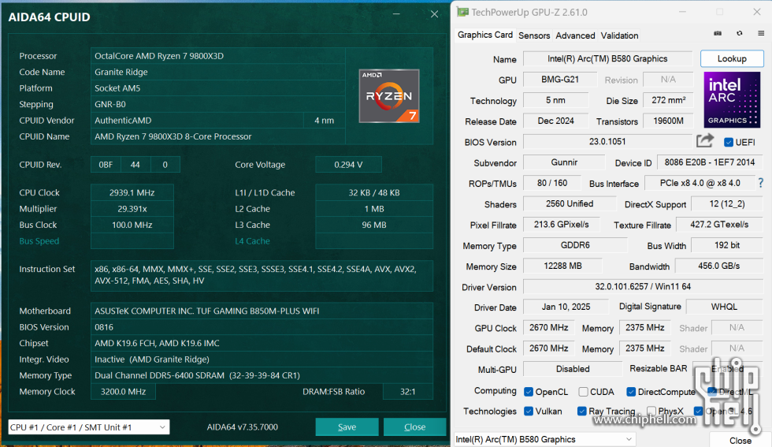Click the GPU-Z screenshot camera icon

click(x=718, y=34)
